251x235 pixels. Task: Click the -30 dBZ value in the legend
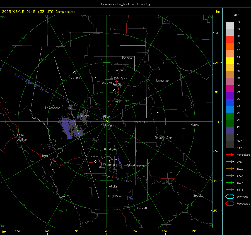[x=239, y=148]
